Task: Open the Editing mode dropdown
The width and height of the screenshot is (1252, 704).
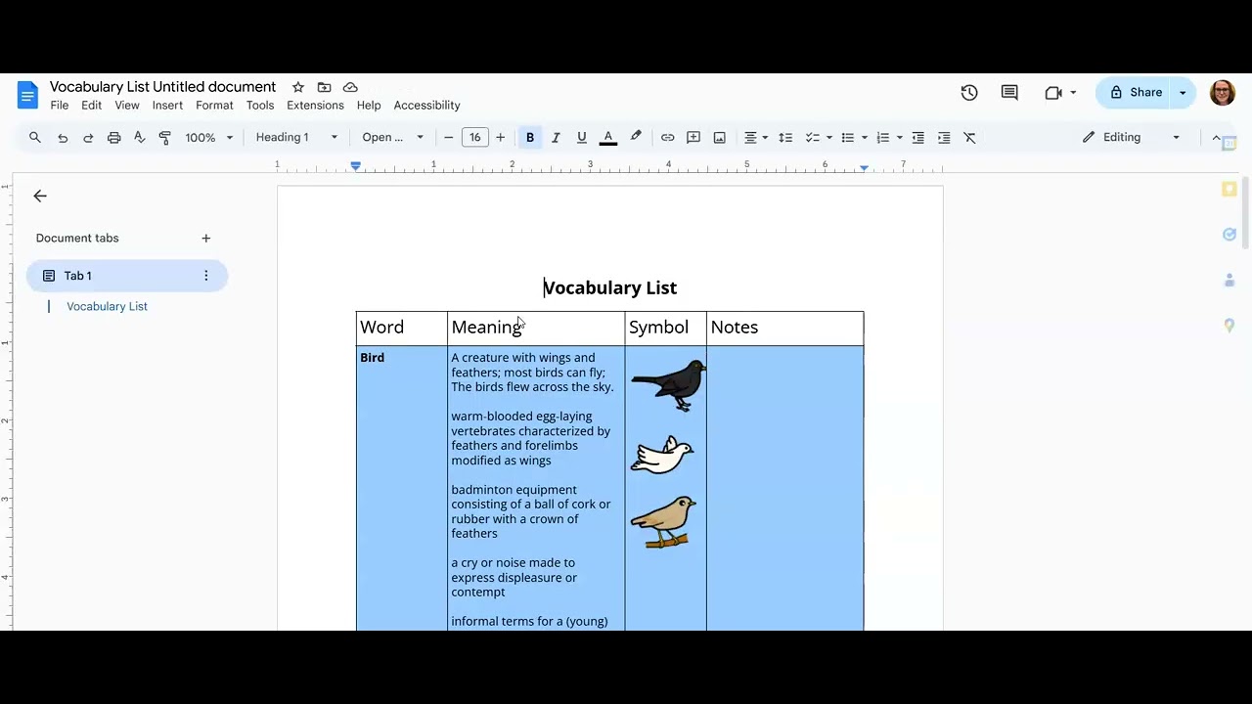Action: [1132, 138]
